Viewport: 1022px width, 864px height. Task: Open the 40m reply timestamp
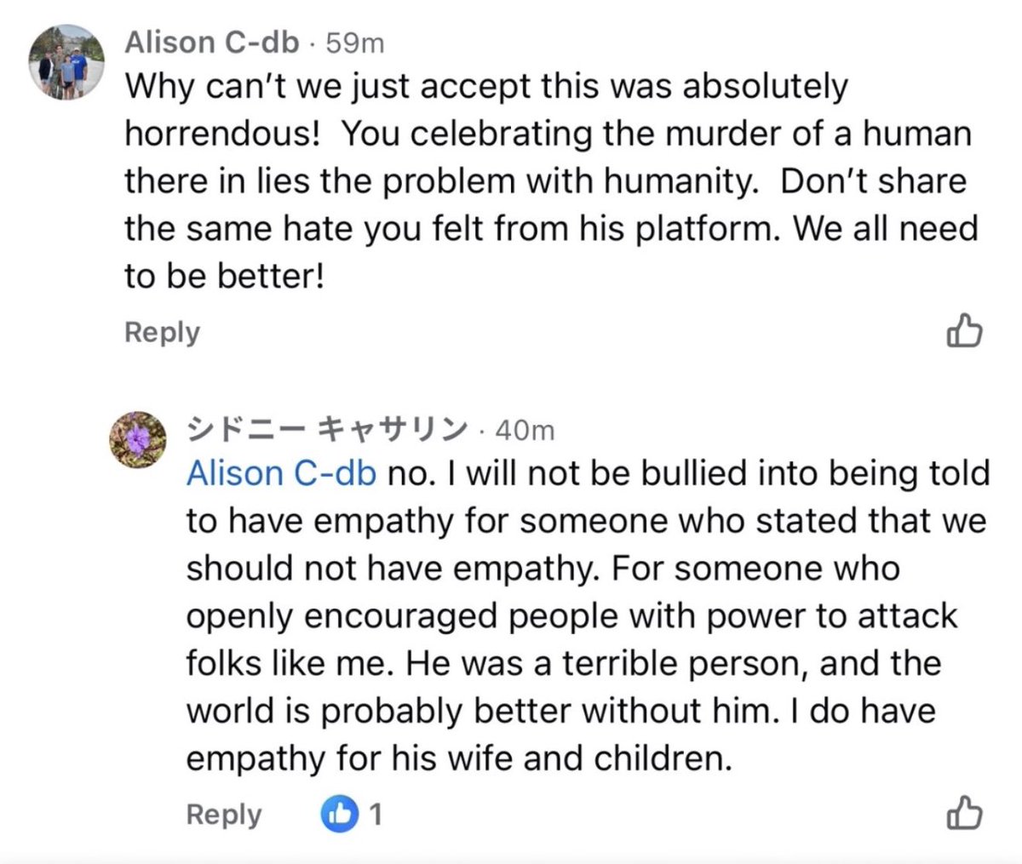click(525, 431)
